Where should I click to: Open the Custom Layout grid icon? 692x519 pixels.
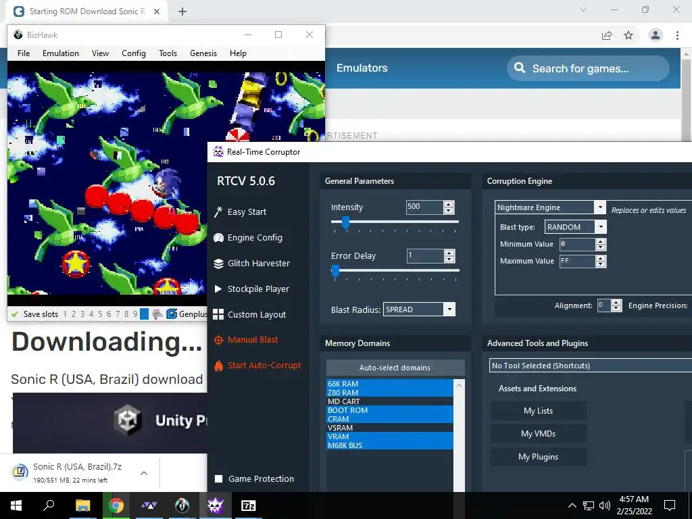[x=218, y=314]
